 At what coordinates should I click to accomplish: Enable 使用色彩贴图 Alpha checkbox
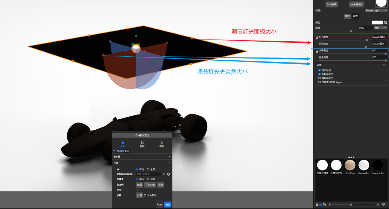tap(319, 82)
